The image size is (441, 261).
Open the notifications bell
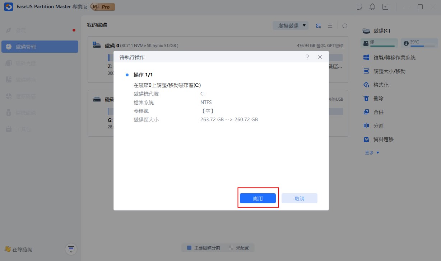tap(372, 7)
